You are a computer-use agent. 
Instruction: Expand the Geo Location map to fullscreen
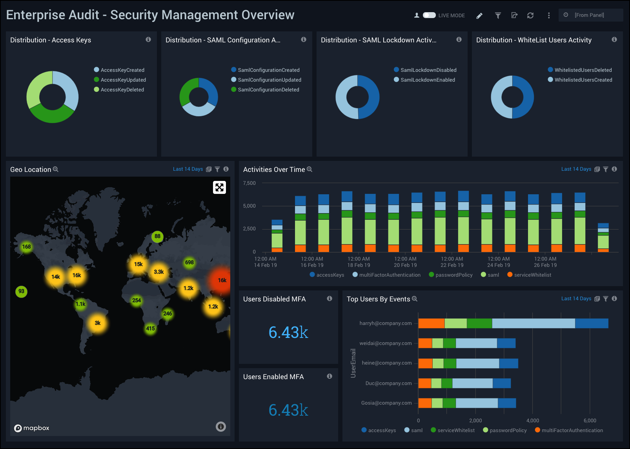219,188
